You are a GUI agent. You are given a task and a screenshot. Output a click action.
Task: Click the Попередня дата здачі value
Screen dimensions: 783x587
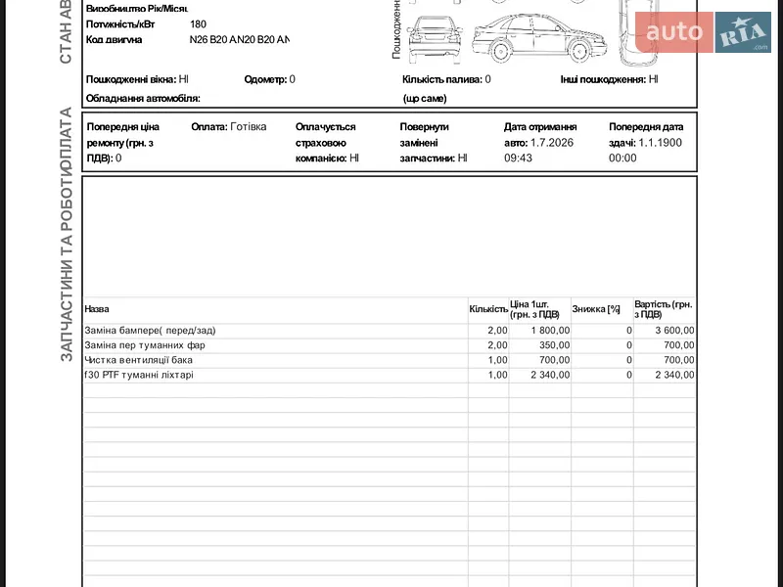click(645, 151)
